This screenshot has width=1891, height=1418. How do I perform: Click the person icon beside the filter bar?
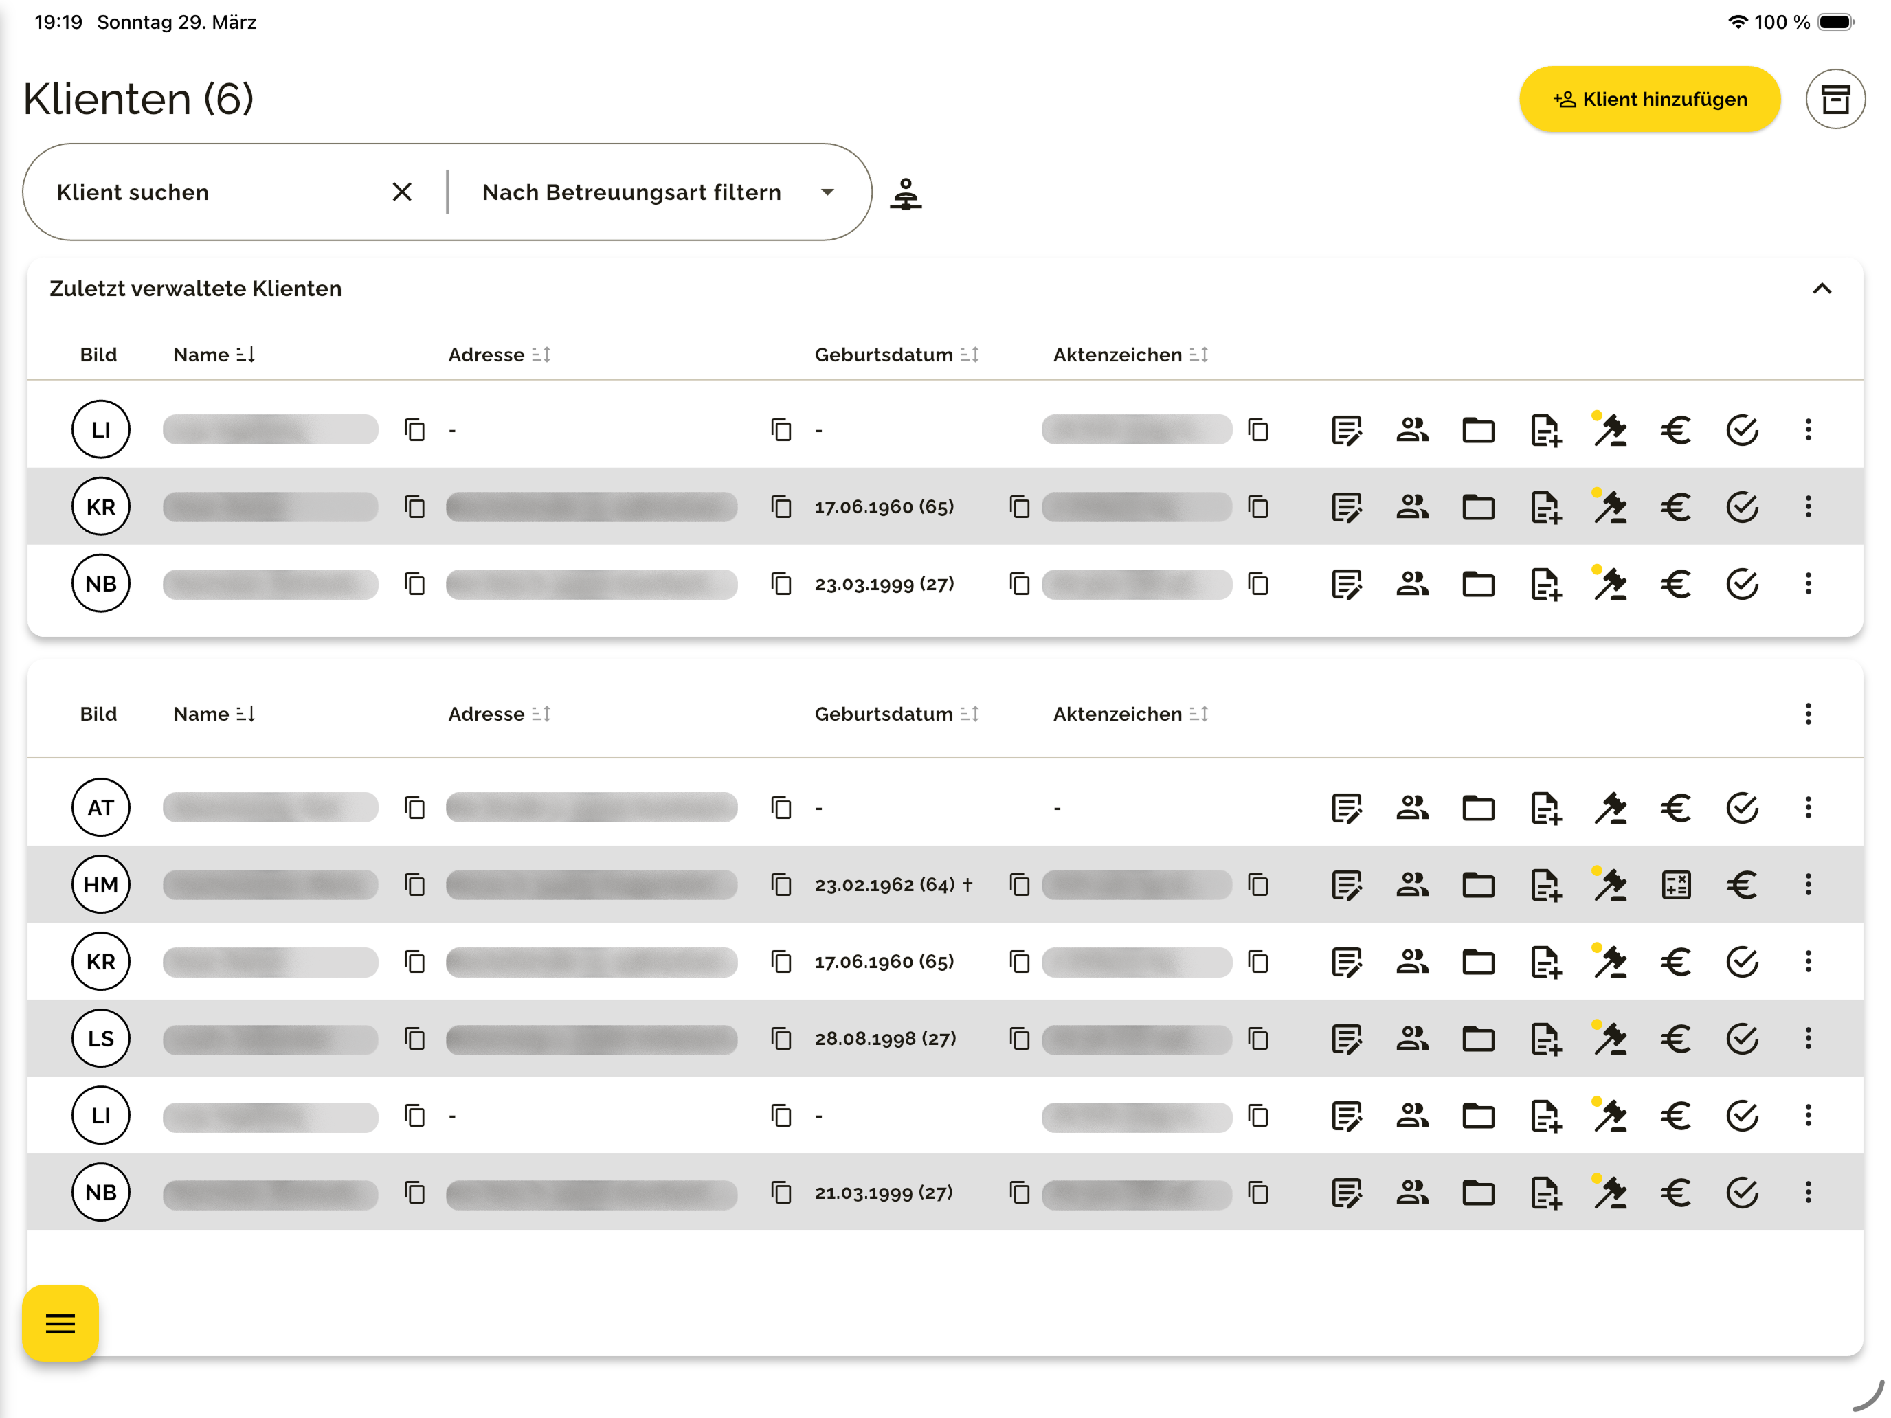click(x=906, y=193)
